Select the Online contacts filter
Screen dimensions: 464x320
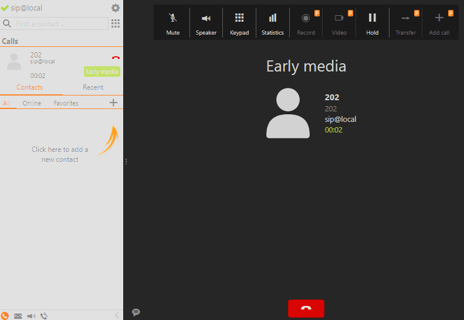[32, 103]
